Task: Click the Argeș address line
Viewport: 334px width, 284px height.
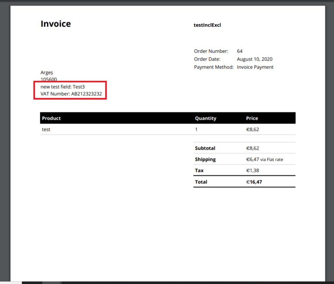Action: 47,72
